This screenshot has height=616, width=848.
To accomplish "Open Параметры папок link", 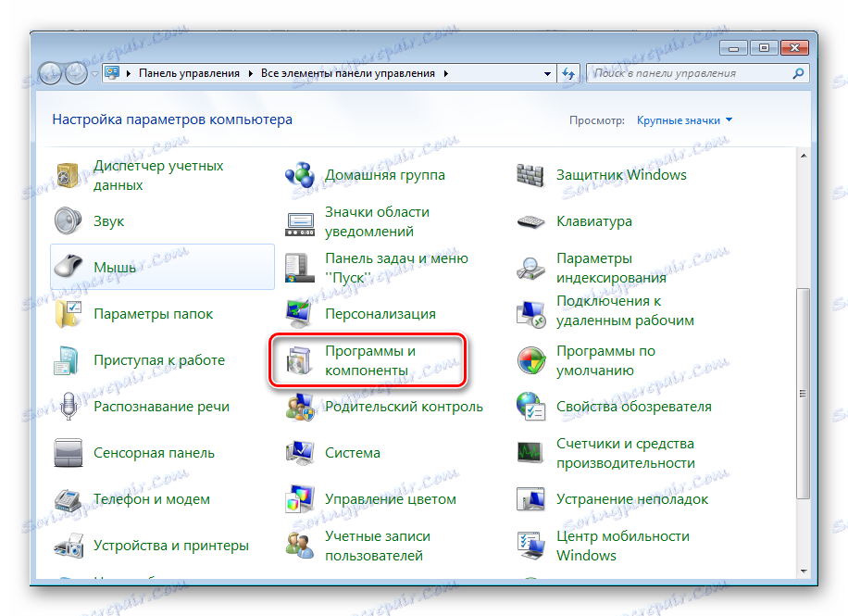I will pos(153,314).
